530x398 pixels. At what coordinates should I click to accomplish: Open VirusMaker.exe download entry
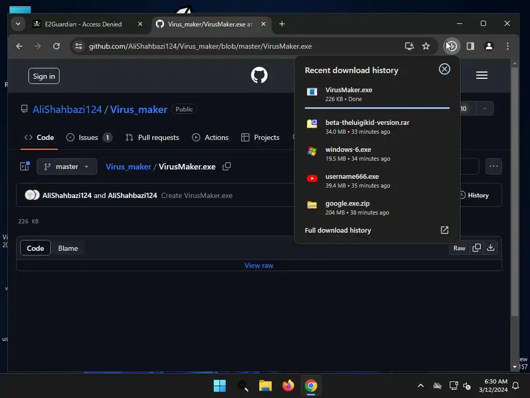tap(377, 94)
